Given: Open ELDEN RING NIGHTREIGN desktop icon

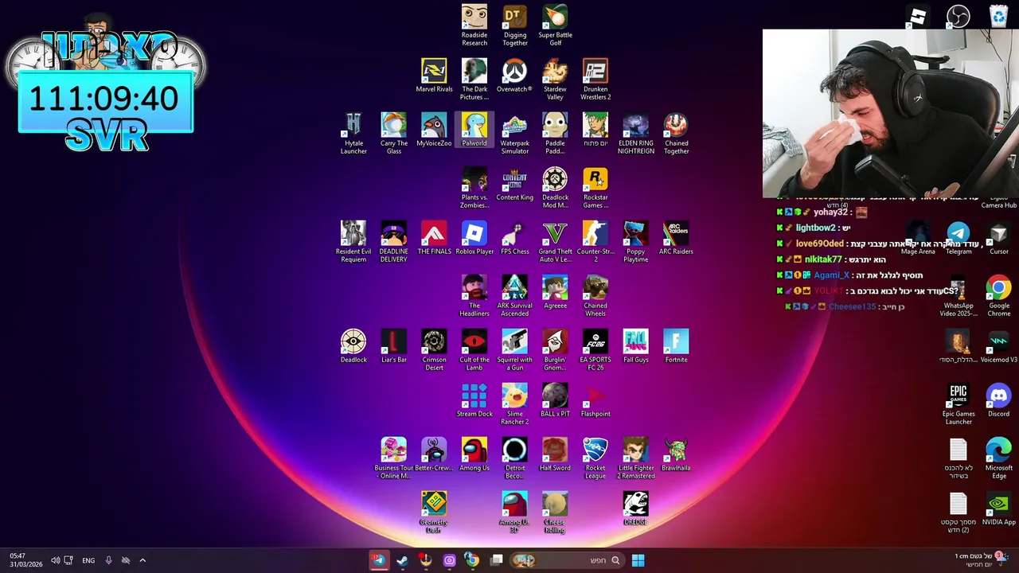Looking at the screenshot, I should (x=635, y=134).
